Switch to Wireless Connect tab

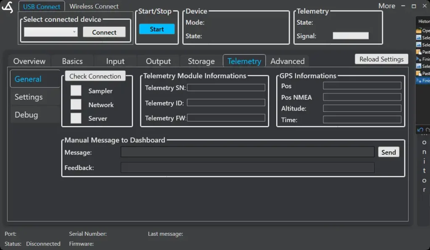pos(94,6)
